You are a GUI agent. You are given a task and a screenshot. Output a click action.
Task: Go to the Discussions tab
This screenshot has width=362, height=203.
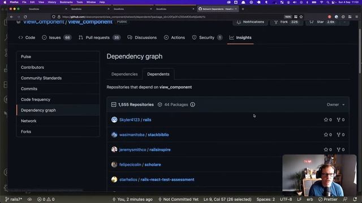pyautogui.click(x=142, y=38)
